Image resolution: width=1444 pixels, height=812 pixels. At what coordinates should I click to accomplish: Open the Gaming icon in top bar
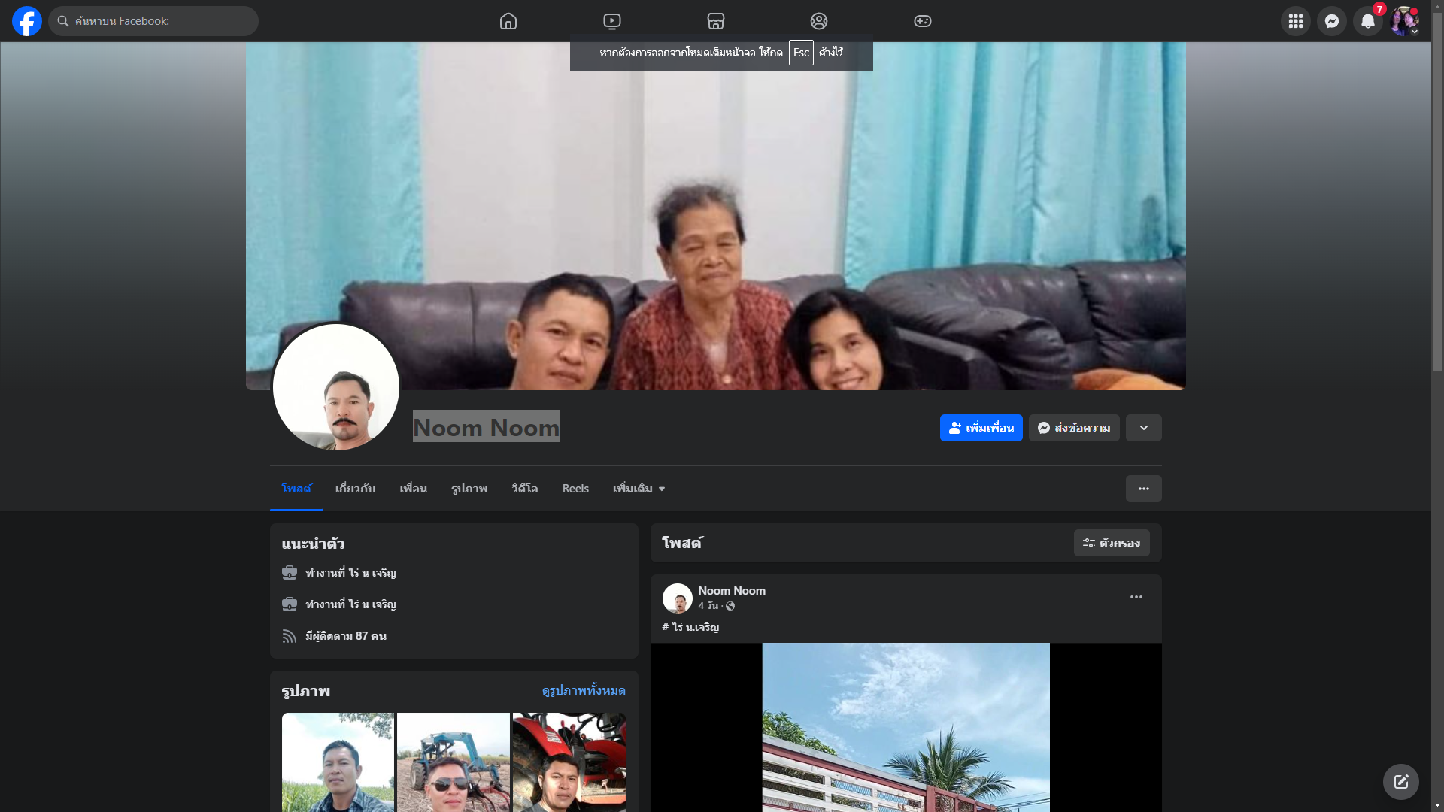(923, 21)
